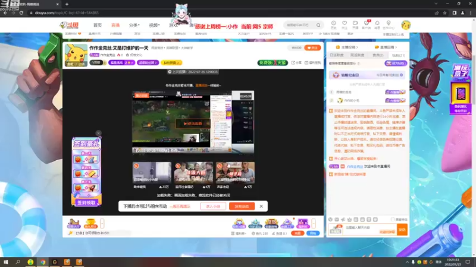Click the green 免费领火箭 banner button
This screenshot has height=267, width=476.
coord(273,63)
